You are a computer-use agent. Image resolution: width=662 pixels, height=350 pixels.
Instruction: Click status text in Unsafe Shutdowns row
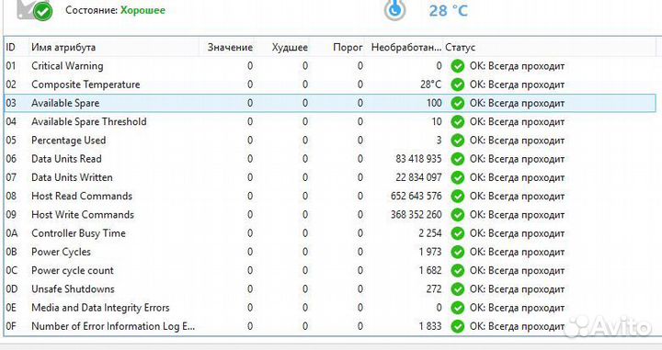517,289
